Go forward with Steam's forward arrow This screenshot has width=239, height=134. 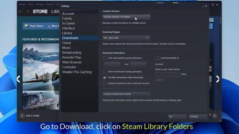[28, 12]
